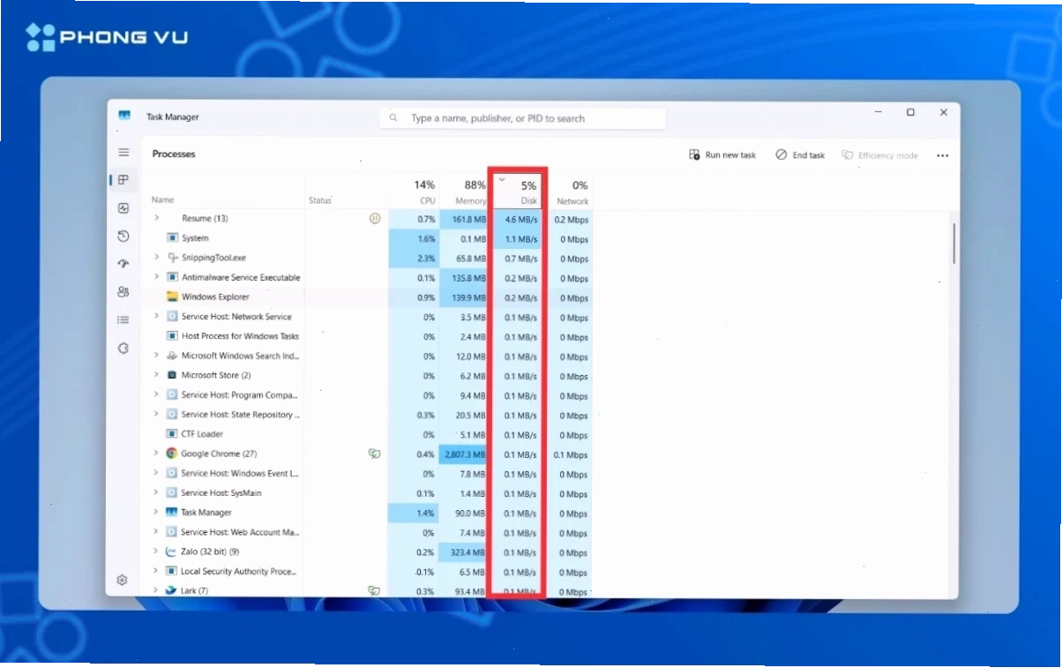The width and height of the screenshot is (1062, 668).
Task: Open the Users sidebar icon
Action: pyautogui.click(x=123, y=292)
